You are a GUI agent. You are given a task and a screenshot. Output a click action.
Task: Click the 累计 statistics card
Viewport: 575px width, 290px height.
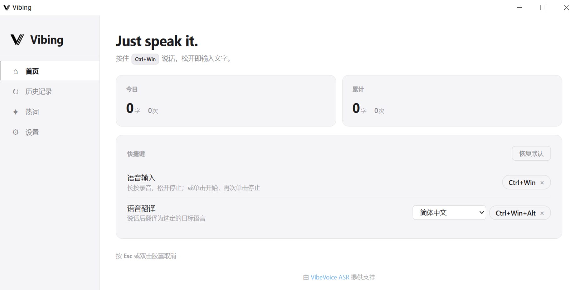tap(452, 101)
